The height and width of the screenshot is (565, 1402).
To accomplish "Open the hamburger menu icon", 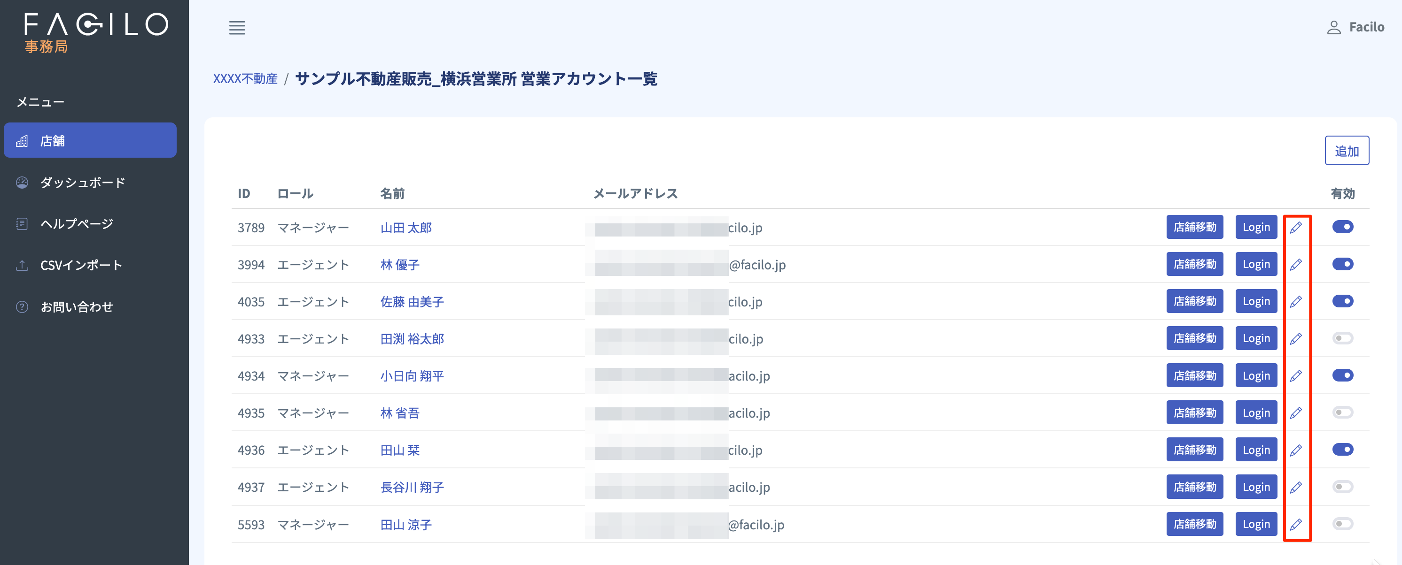I will point(237,28).
